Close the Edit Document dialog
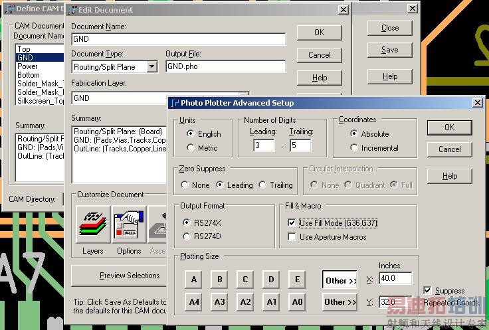Viewport: 489px width, 330px height. (x=343, y=10)
